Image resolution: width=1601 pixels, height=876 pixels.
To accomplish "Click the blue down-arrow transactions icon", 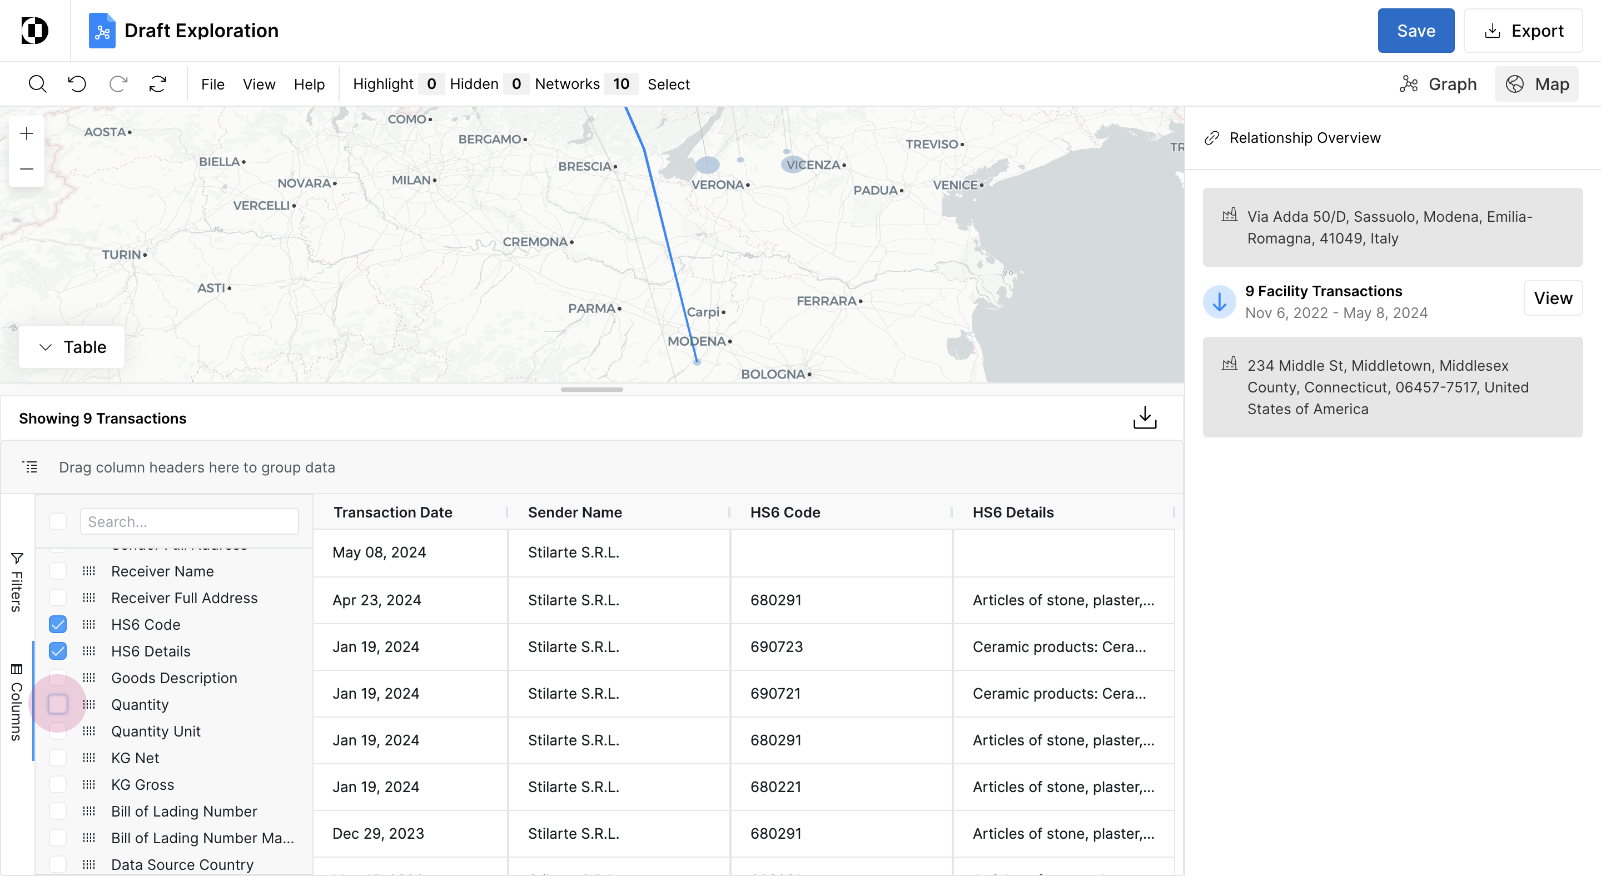I will (1219, 302).
